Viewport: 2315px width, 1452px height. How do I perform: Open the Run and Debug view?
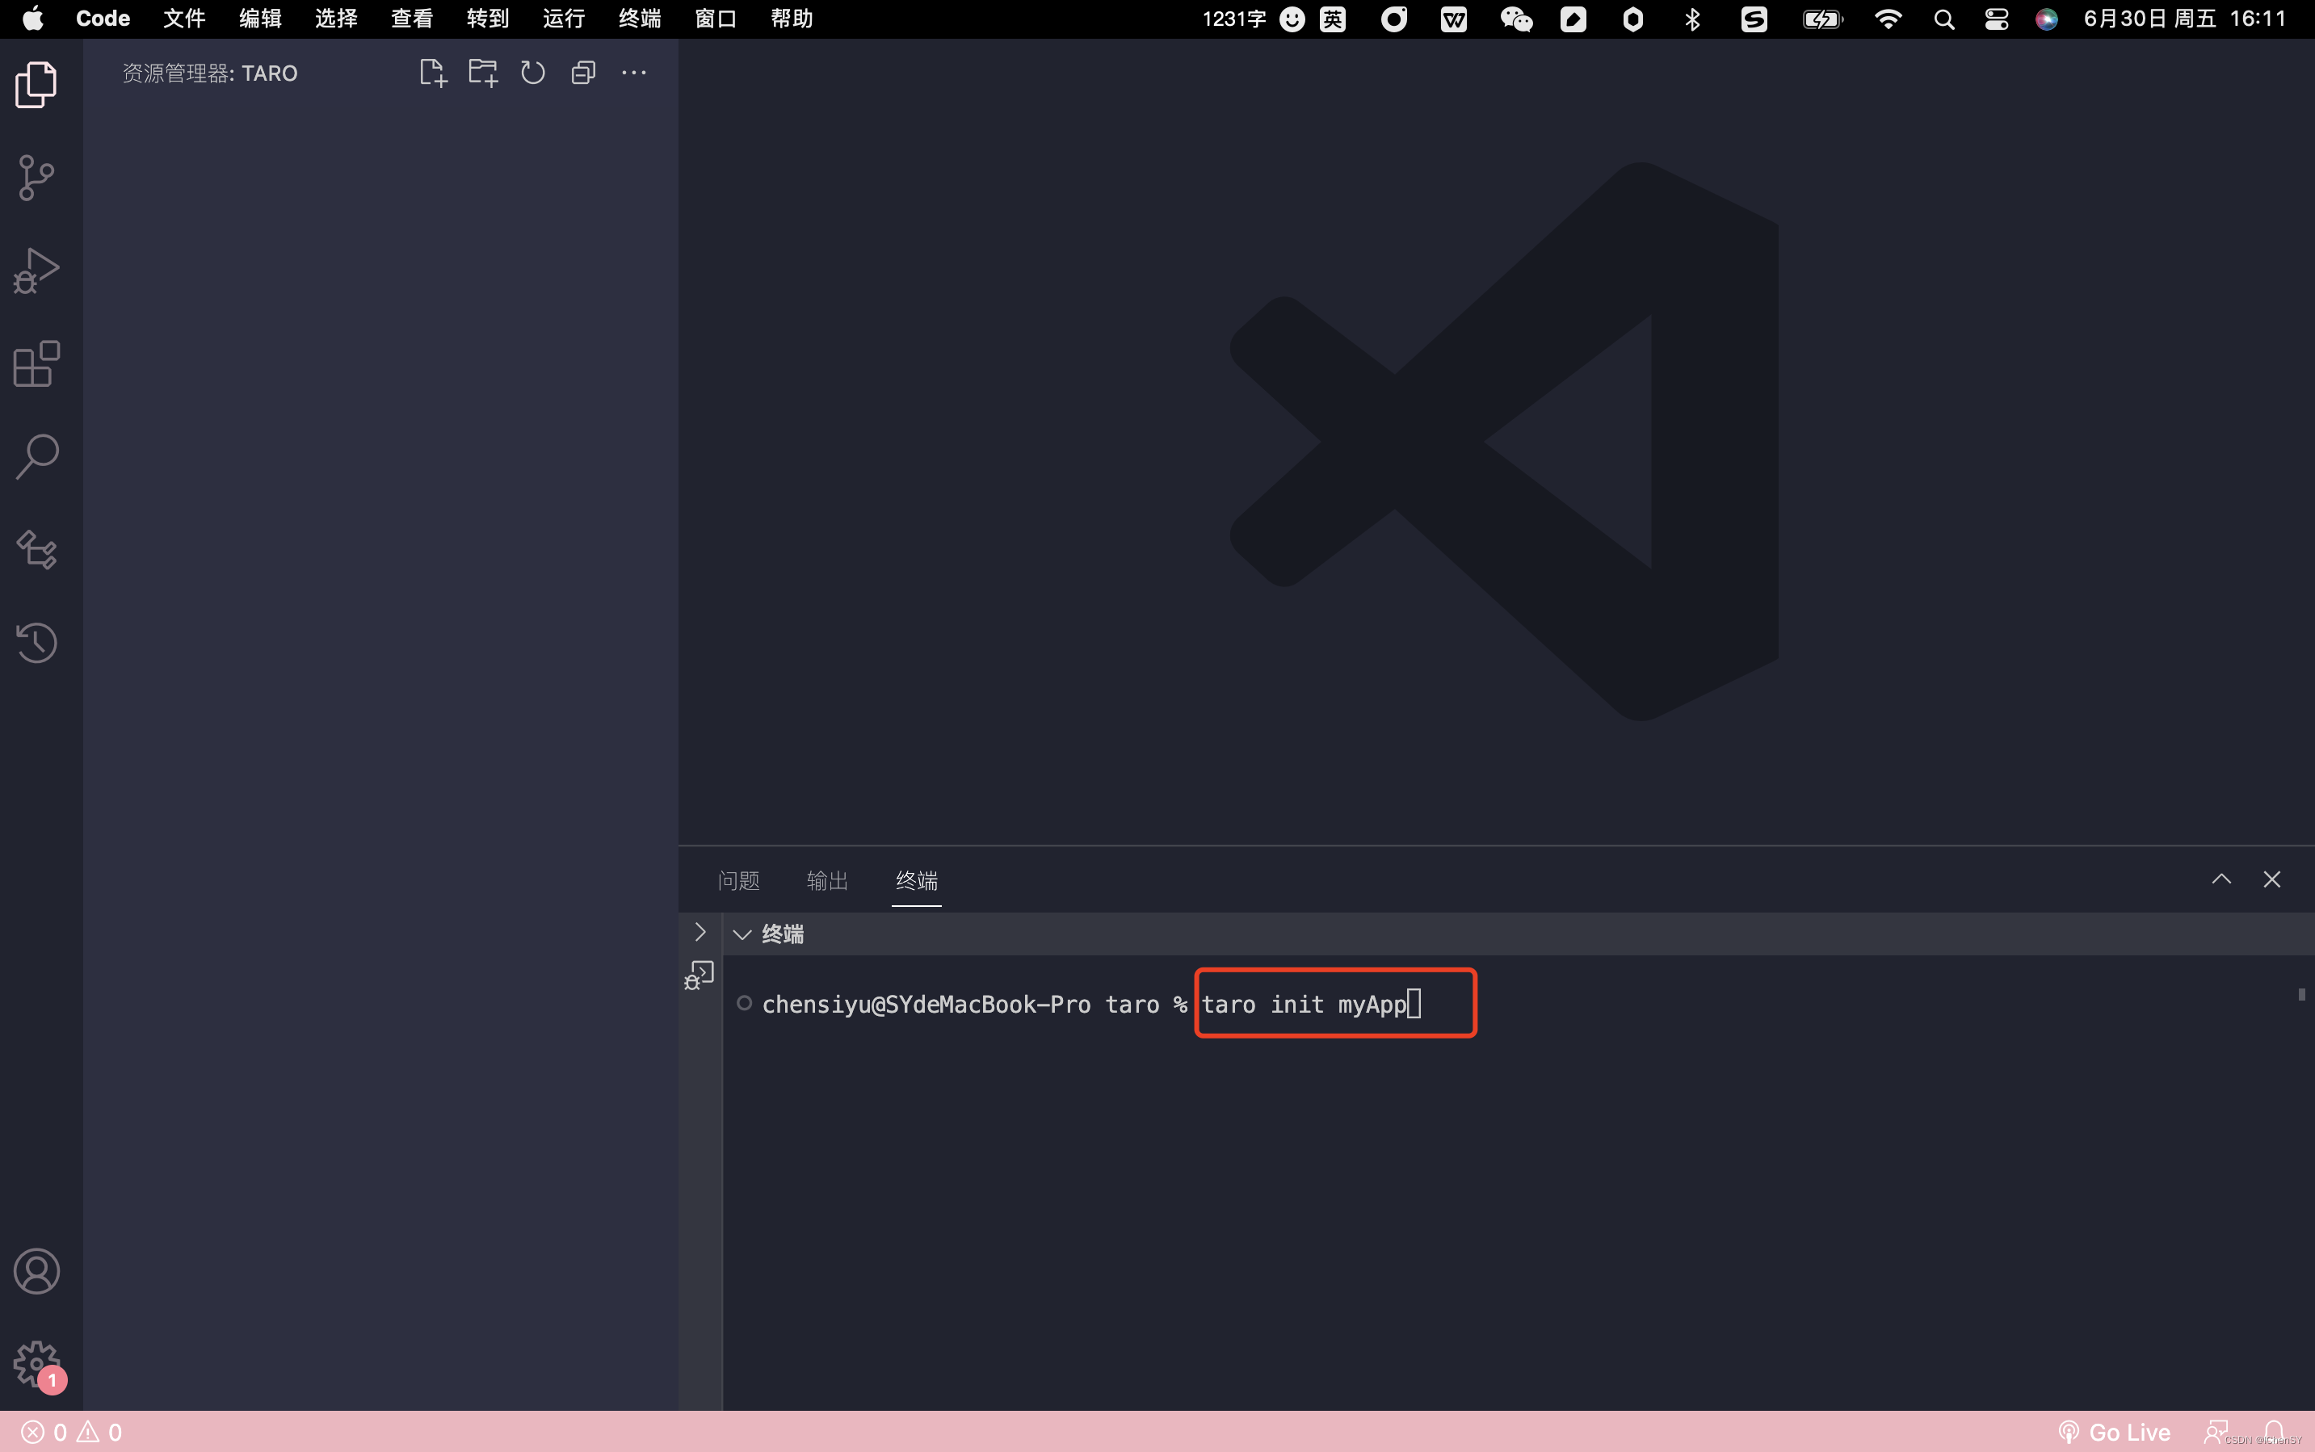[36, 271]
